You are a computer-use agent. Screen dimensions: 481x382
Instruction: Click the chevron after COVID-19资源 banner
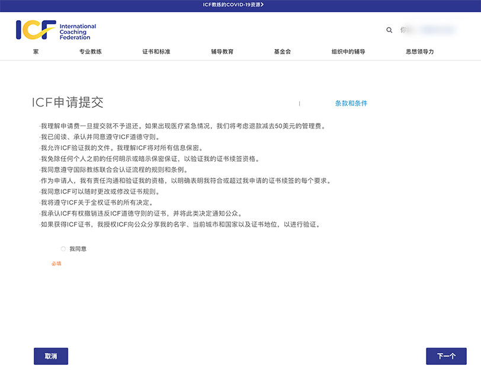click(x=262, y=5)
